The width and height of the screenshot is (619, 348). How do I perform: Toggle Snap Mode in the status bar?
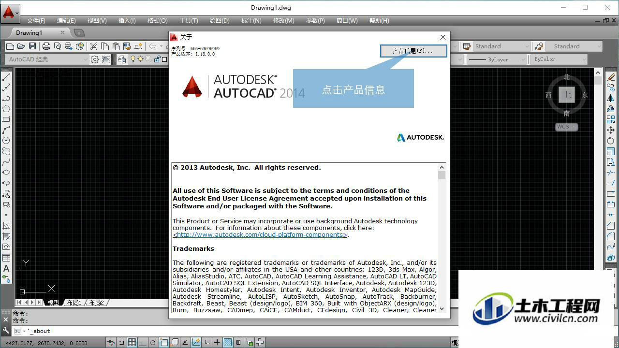point(121,343)
